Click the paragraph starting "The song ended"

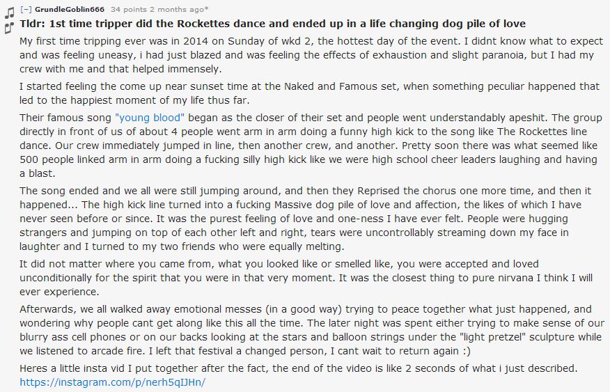[x=306, y=219]
